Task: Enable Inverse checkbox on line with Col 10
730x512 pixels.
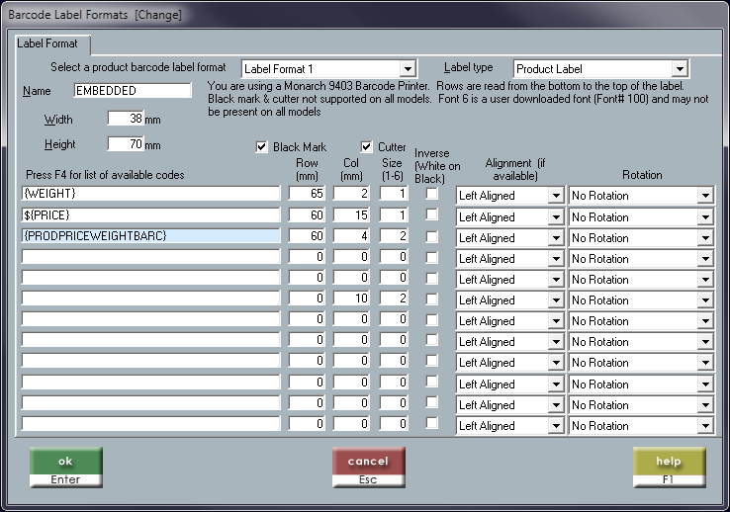Action: [432, 299]
